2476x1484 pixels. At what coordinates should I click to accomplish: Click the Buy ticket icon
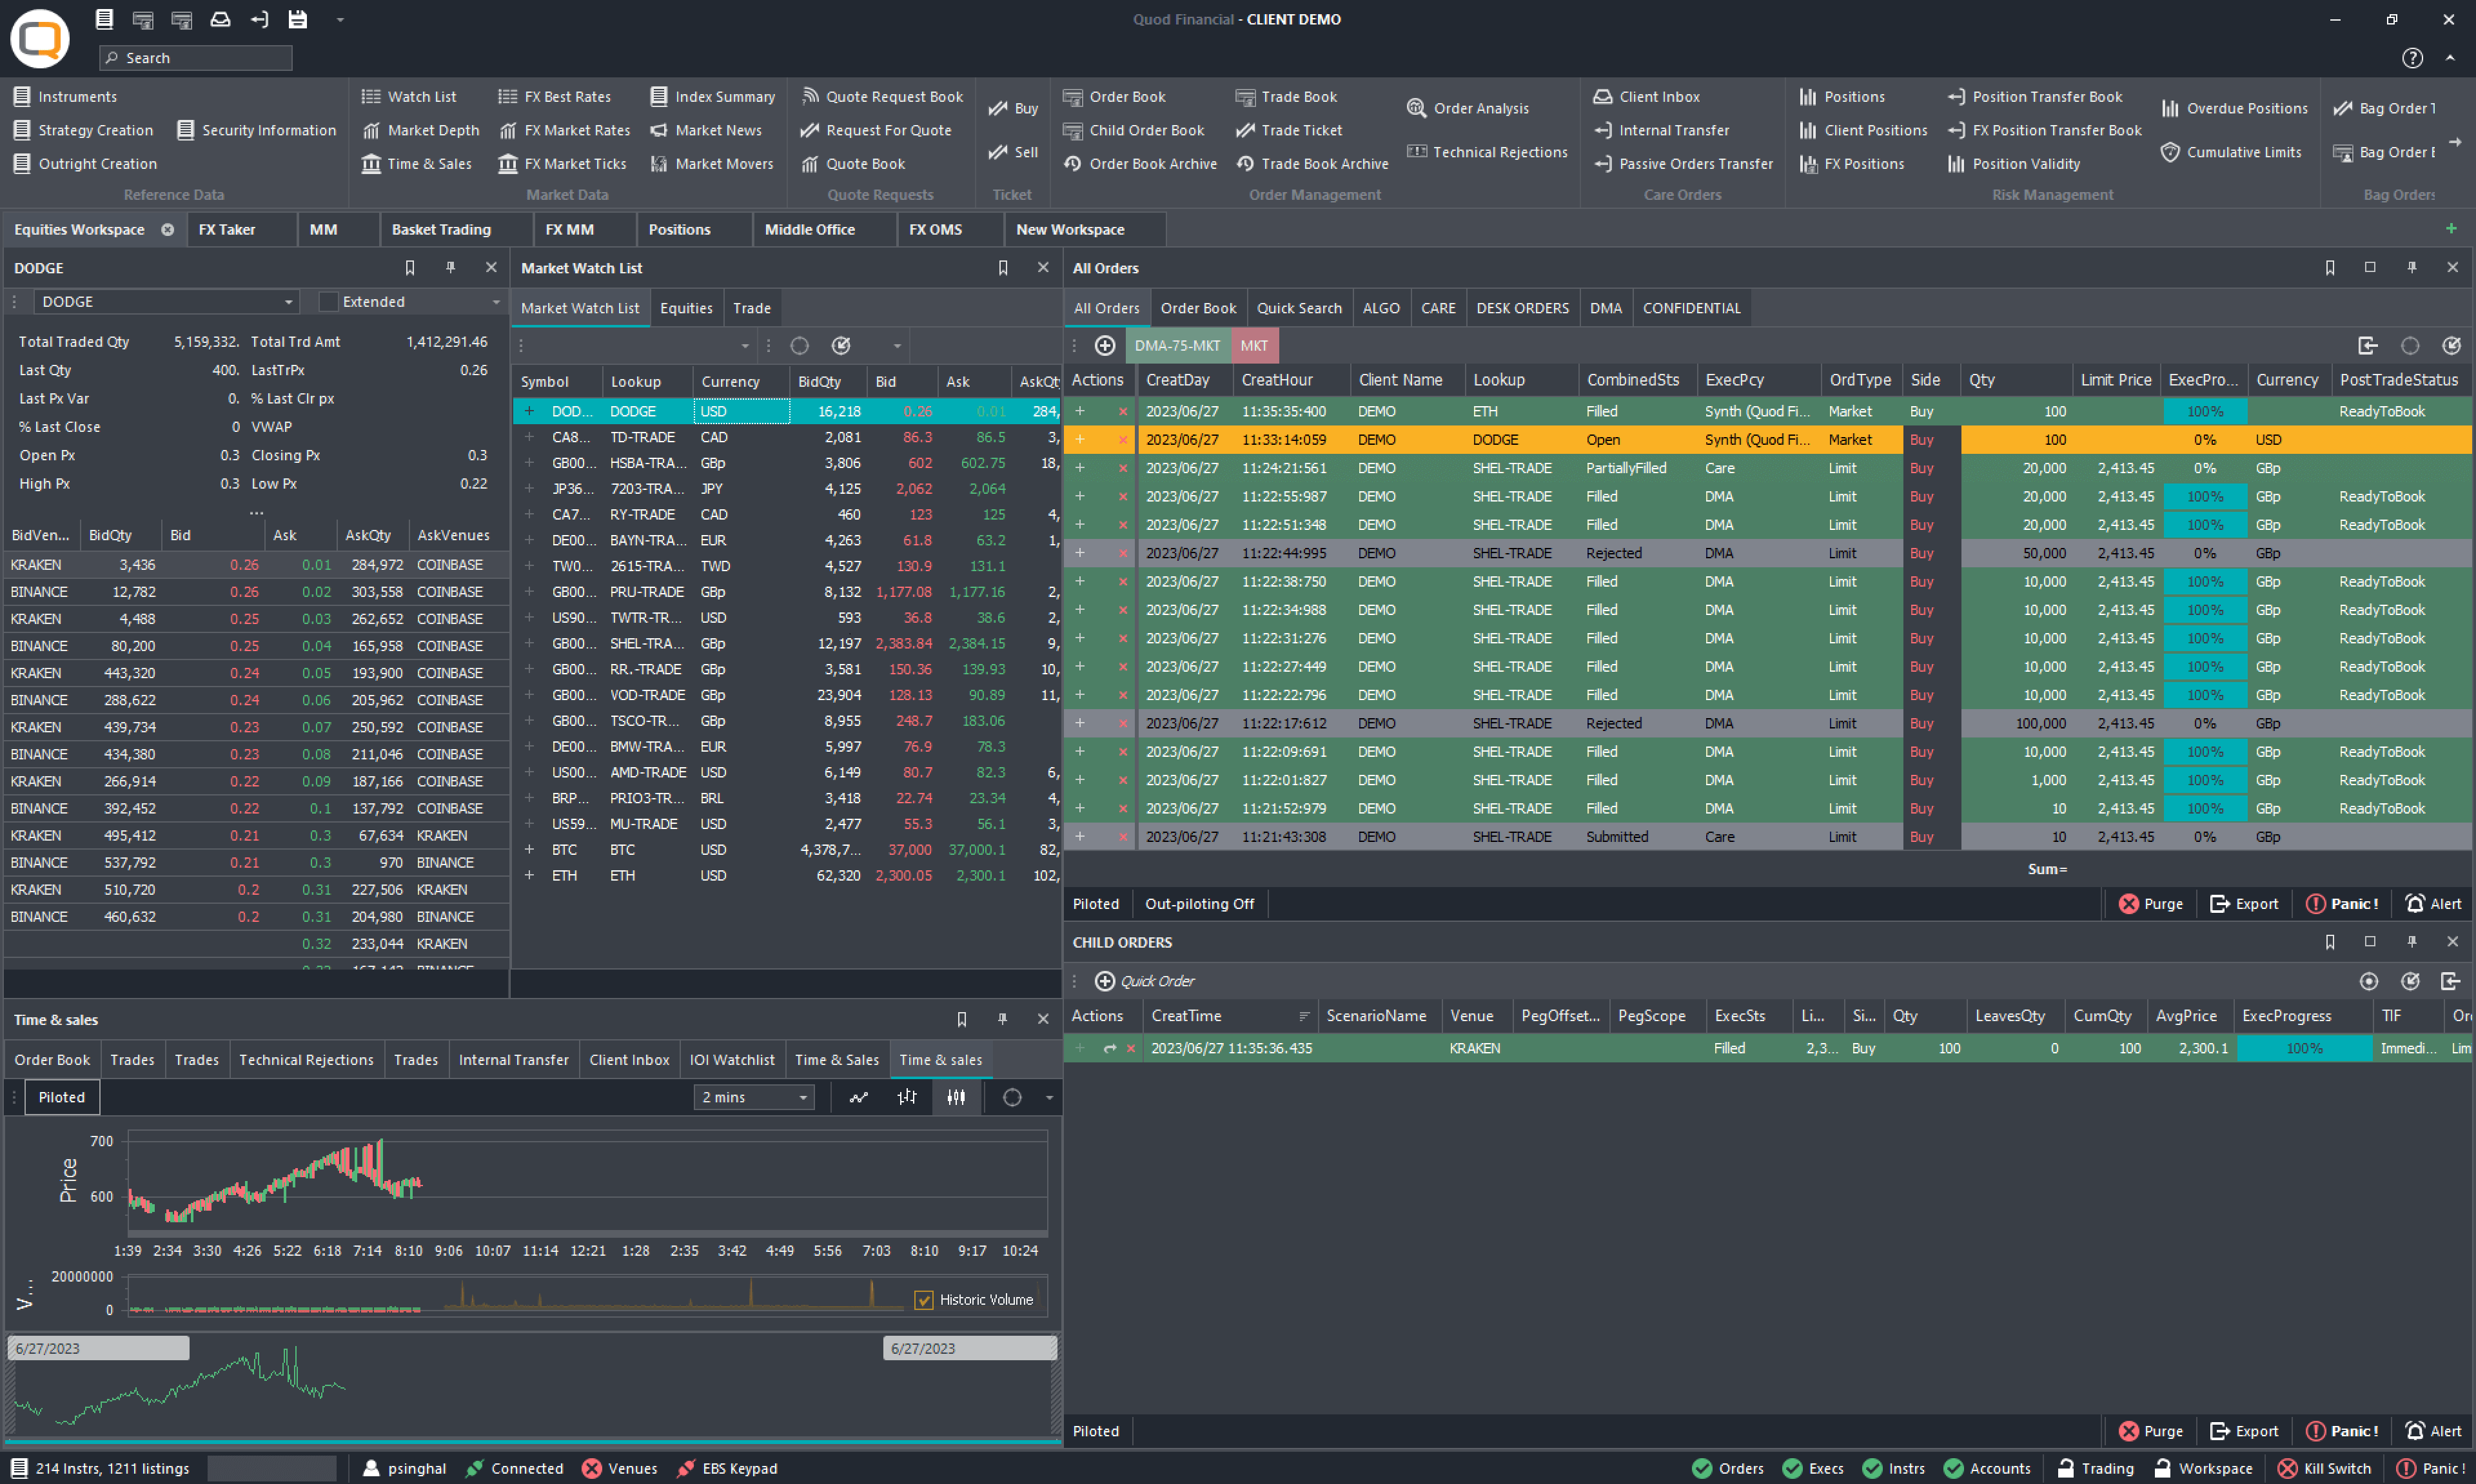pos(998,108)
